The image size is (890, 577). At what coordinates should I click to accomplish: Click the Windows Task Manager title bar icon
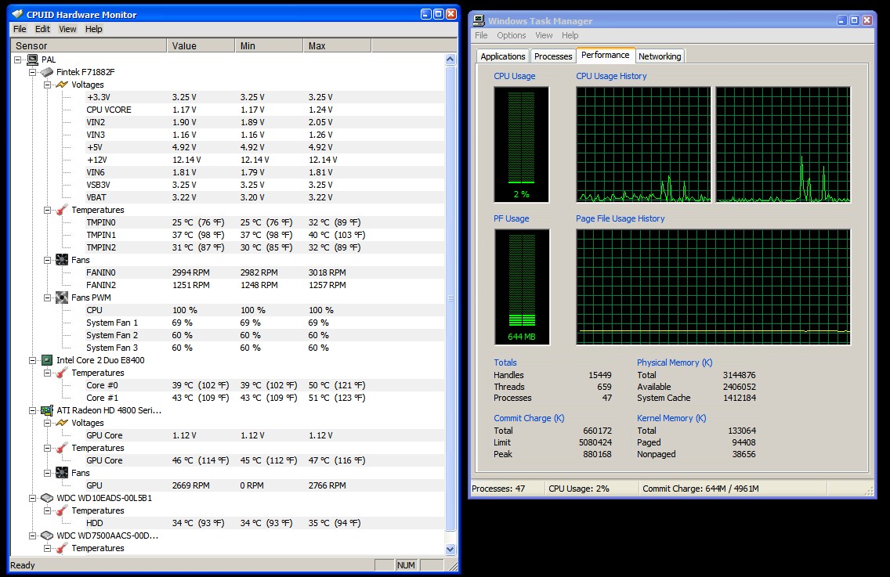(x=479, y=20)
